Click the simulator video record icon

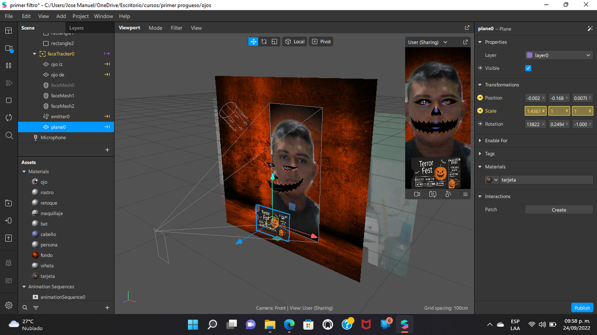pyautogui.click(x=417, y=194)
